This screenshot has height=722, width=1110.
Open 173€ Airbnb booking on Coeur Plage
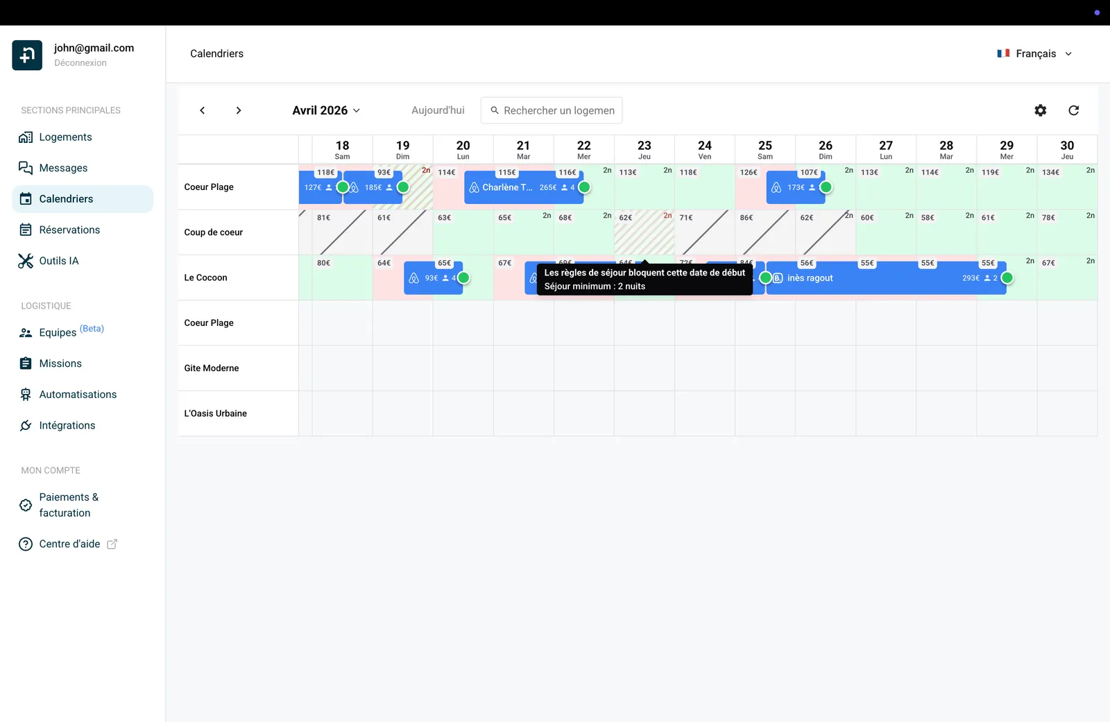point(796,187)
